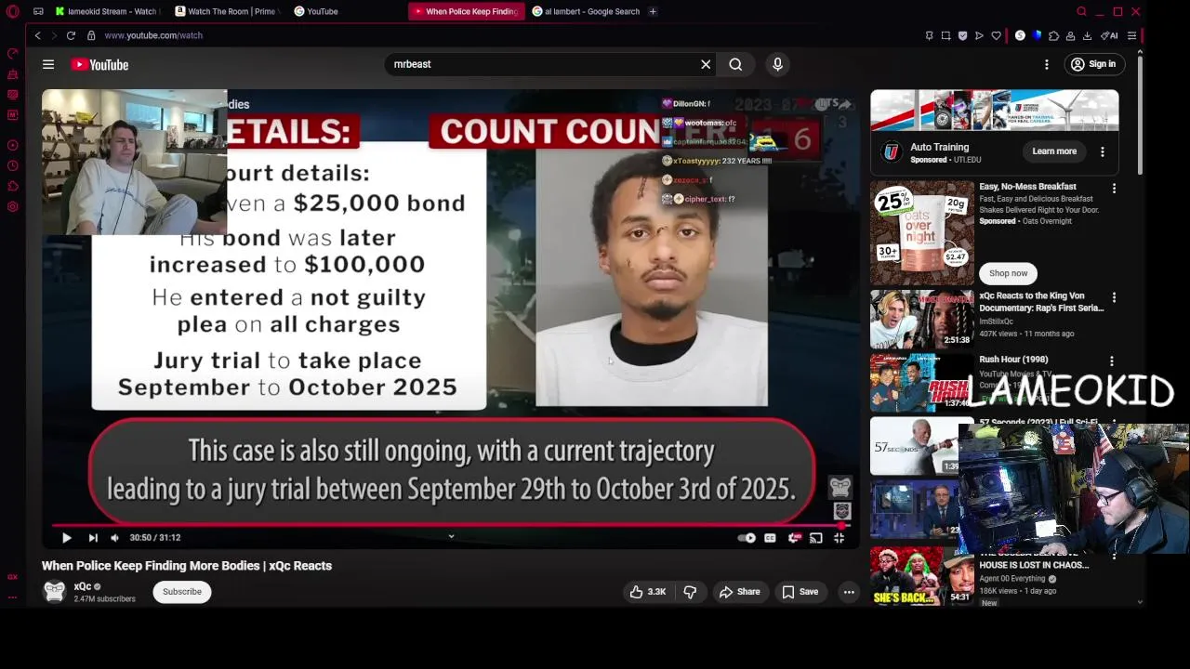Screen dimensions: 1190x669
Task: Share the video
Action: tap(739, 592)
